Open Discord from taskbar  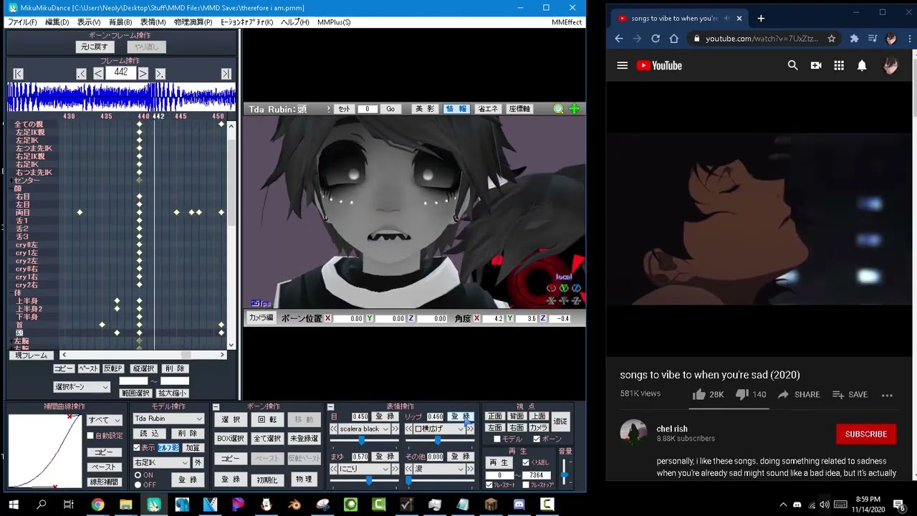click(x=519, y=505)
